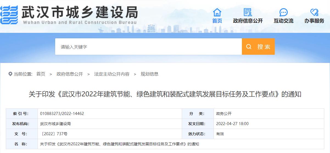Click the chat bubble icon above 互动交流
This screenshot has width=330, height=153.
coord(283,12)
